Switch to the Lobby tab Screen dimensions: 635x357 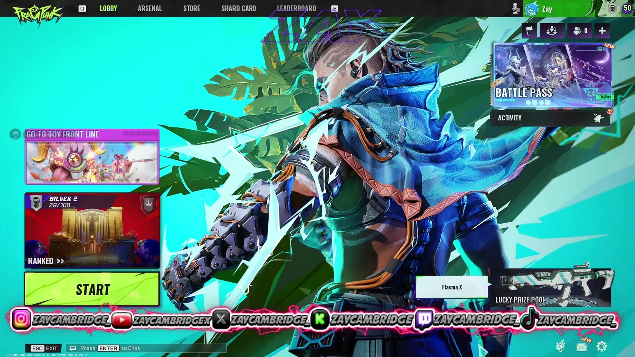point(108,8)
